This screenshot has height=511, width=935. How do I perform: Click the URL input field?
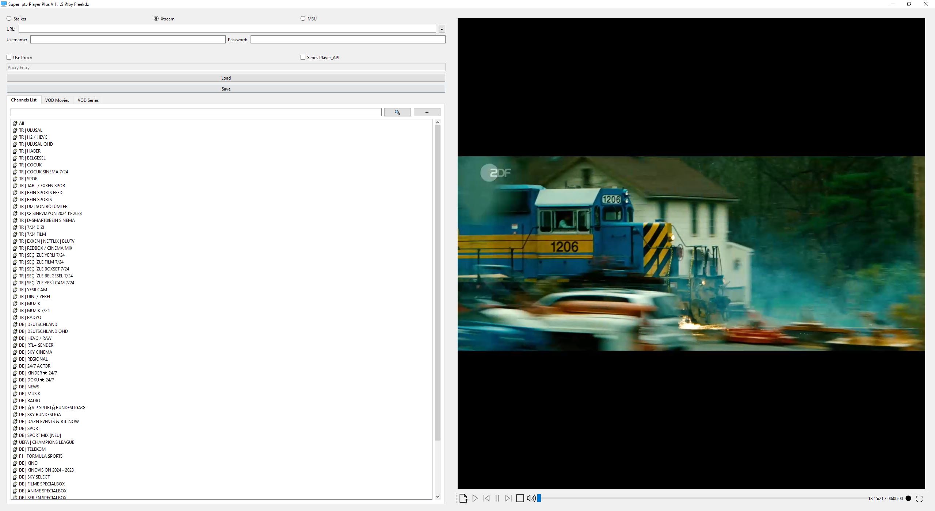[x=227, y=29]
